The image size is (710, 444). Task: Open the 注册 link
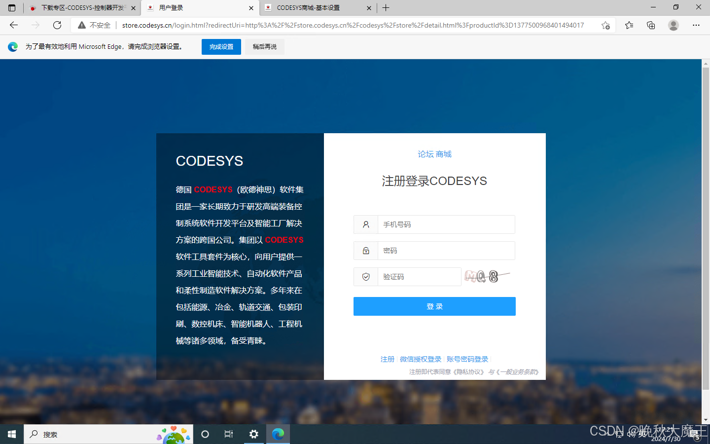388,359
